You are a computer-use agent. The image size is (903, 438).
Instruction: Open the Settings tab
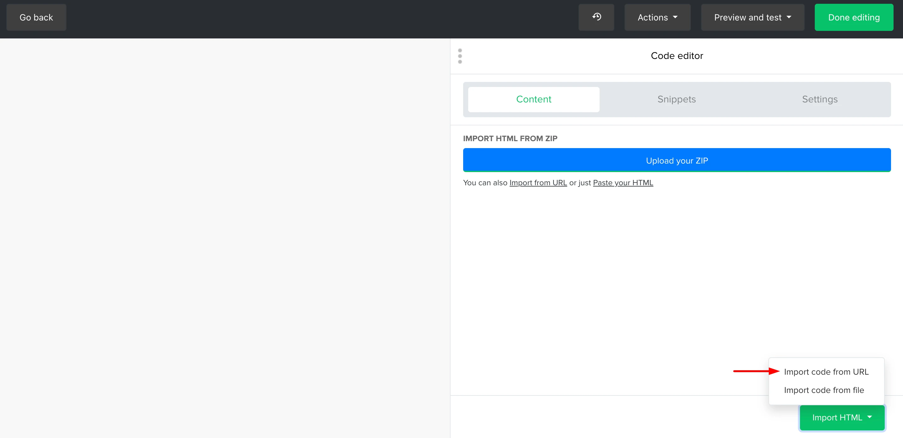820,99
